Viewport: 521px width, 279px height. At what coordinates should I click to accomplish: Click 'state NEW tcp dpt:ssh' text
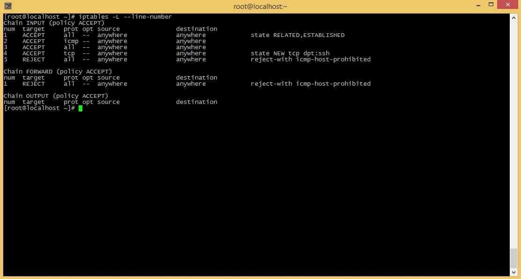pyautogui.click(x=290, y=53)
